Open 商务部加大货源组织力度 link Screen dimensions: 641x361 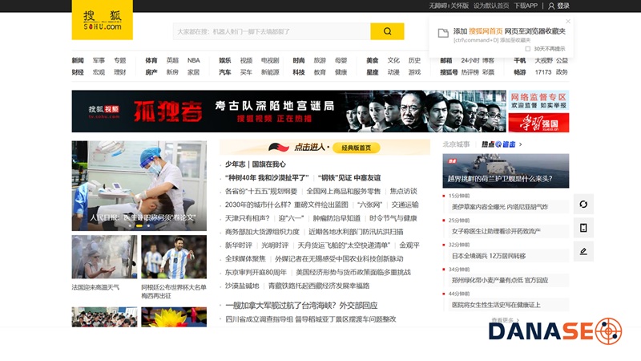(x=262, y=232)
